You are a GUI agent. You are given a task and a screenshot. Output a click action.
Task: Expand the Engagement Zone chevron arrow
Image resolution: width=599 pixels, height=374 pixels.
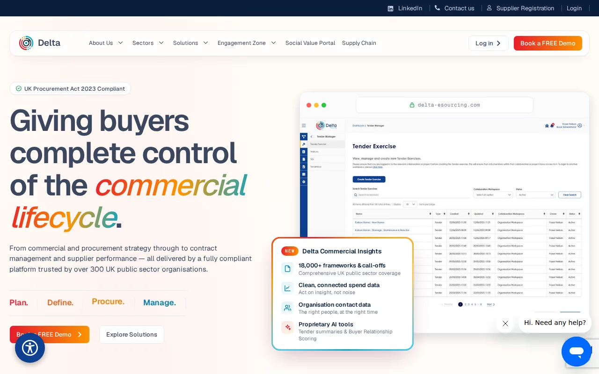coord(273,43)
